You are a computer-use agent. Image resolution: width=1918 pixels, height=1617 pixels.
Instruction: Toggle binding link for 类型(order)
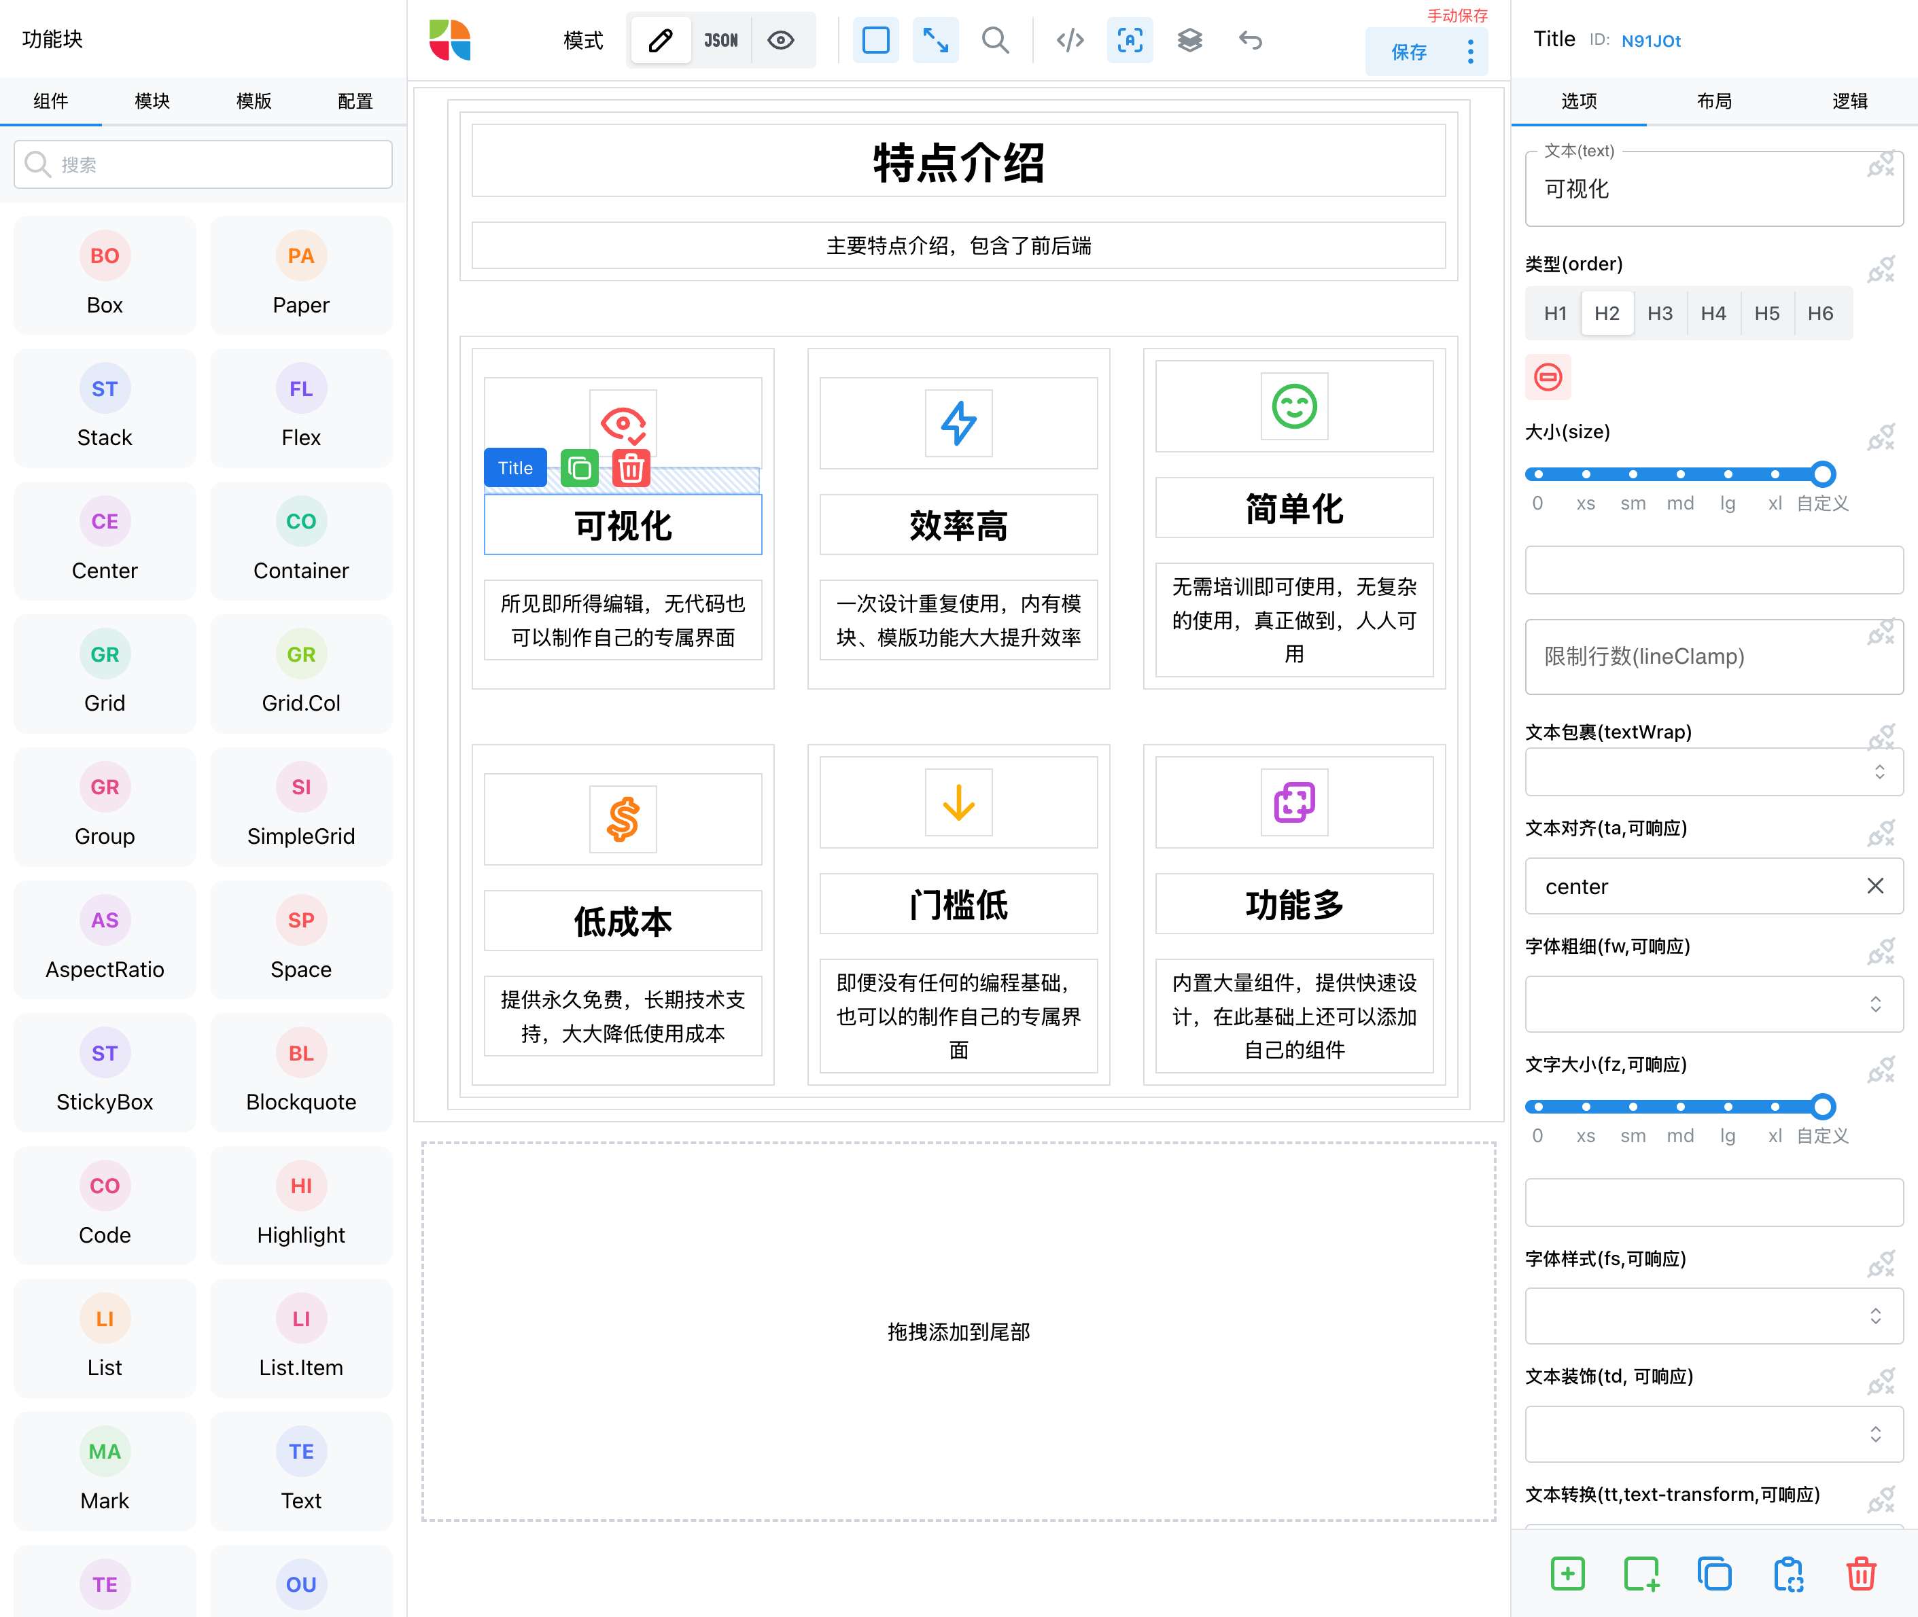pyautogui.click(x=1881, y=268)
